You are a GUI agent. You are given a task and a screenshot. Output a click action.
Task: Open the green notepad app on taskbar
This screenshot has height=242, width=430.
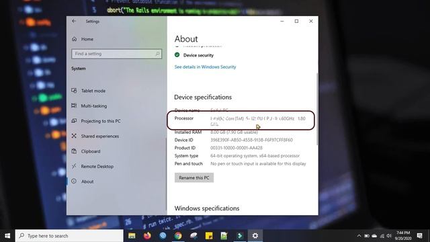tap(224, 236)
